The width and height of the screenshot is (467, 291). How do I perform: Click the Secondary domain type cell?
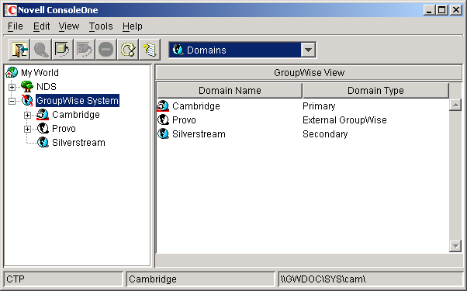point(325,134)
